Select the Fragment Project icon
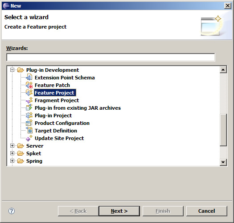This screenshot has width=234, height=223. tap(29, 100)
